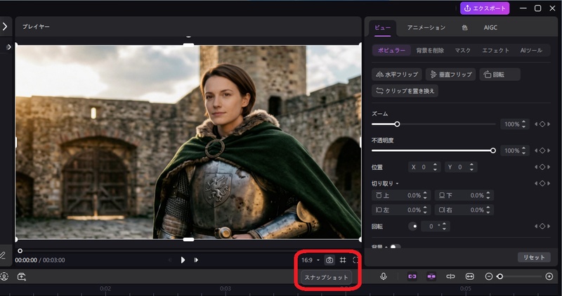This screenshot has width=562, height=296.
Task: Click the 左 crop value field
Action: coord(401,210)
